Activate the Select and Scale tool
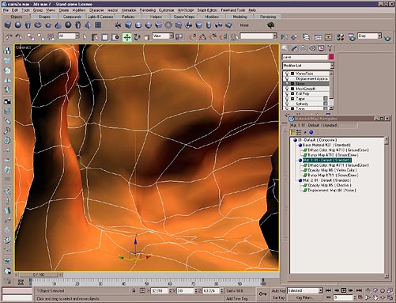Screen dimensions: 396x303 point(147,37)
